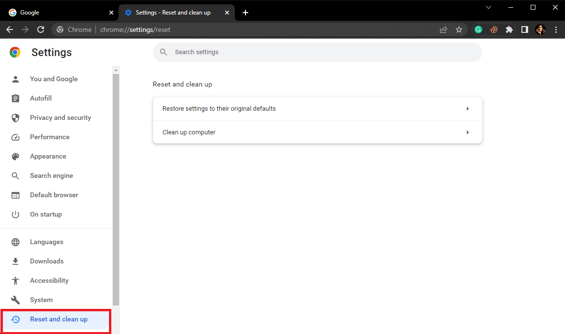Reload the page with the refresh icon
565x334 pixels.
(x=41, y=29)
